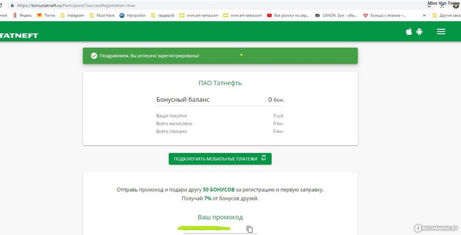Click the ПАО Татнефть heading
This screenshot has width=461, height=235.
point(220,83)
